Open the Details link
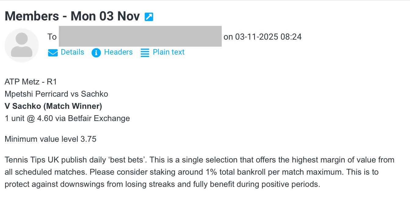 click(x=72, y=52)
